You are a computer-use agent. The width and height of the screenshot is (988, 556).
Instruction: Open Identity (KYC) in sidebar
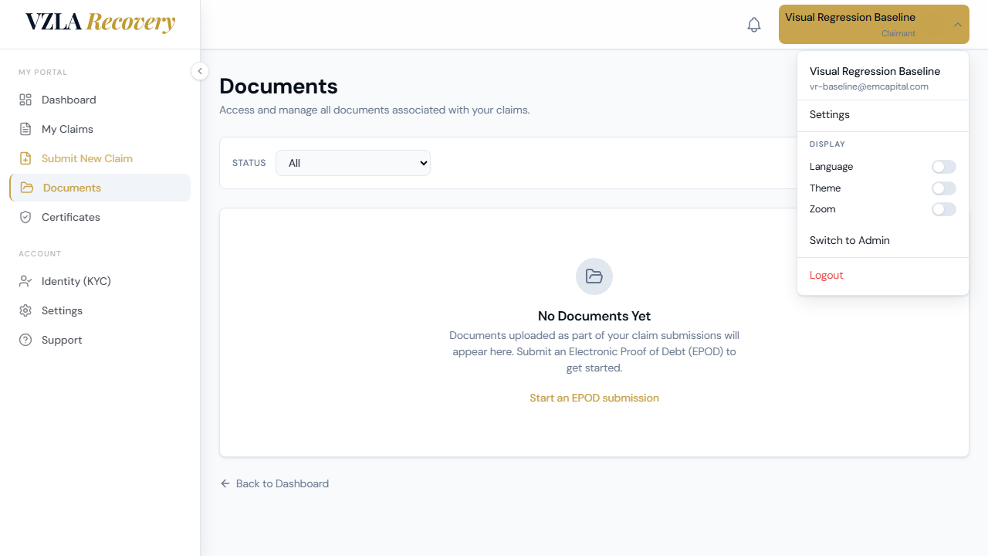pyautogui.click(x=100, y=281)
